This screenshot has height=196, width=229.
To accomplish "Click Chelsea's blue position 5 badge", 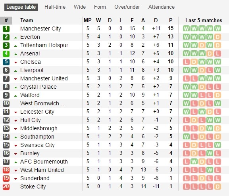I will [x=6, y=62].
